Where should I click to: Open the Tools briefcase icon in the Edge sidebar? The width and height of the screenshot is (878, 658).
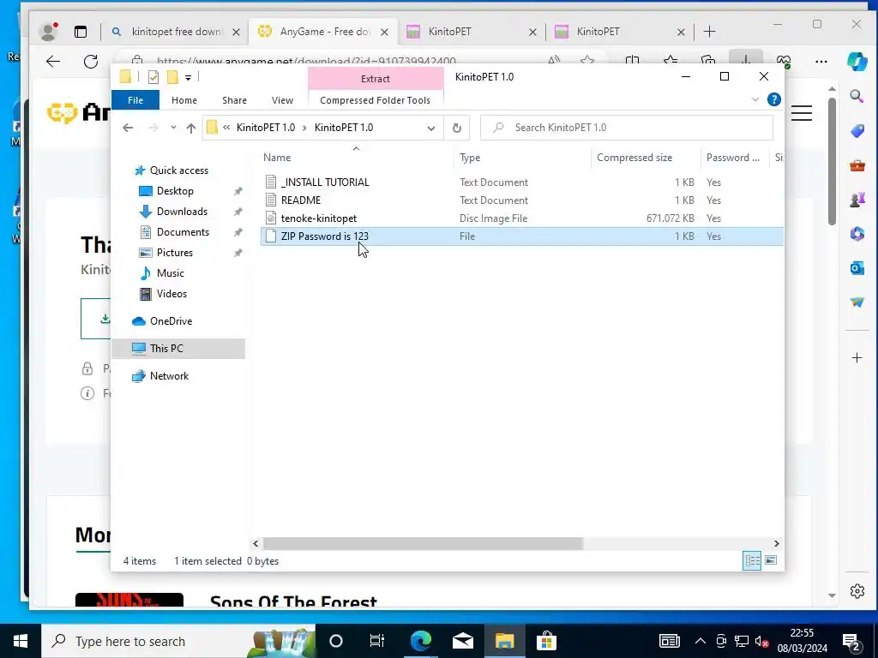pos(857,165)
